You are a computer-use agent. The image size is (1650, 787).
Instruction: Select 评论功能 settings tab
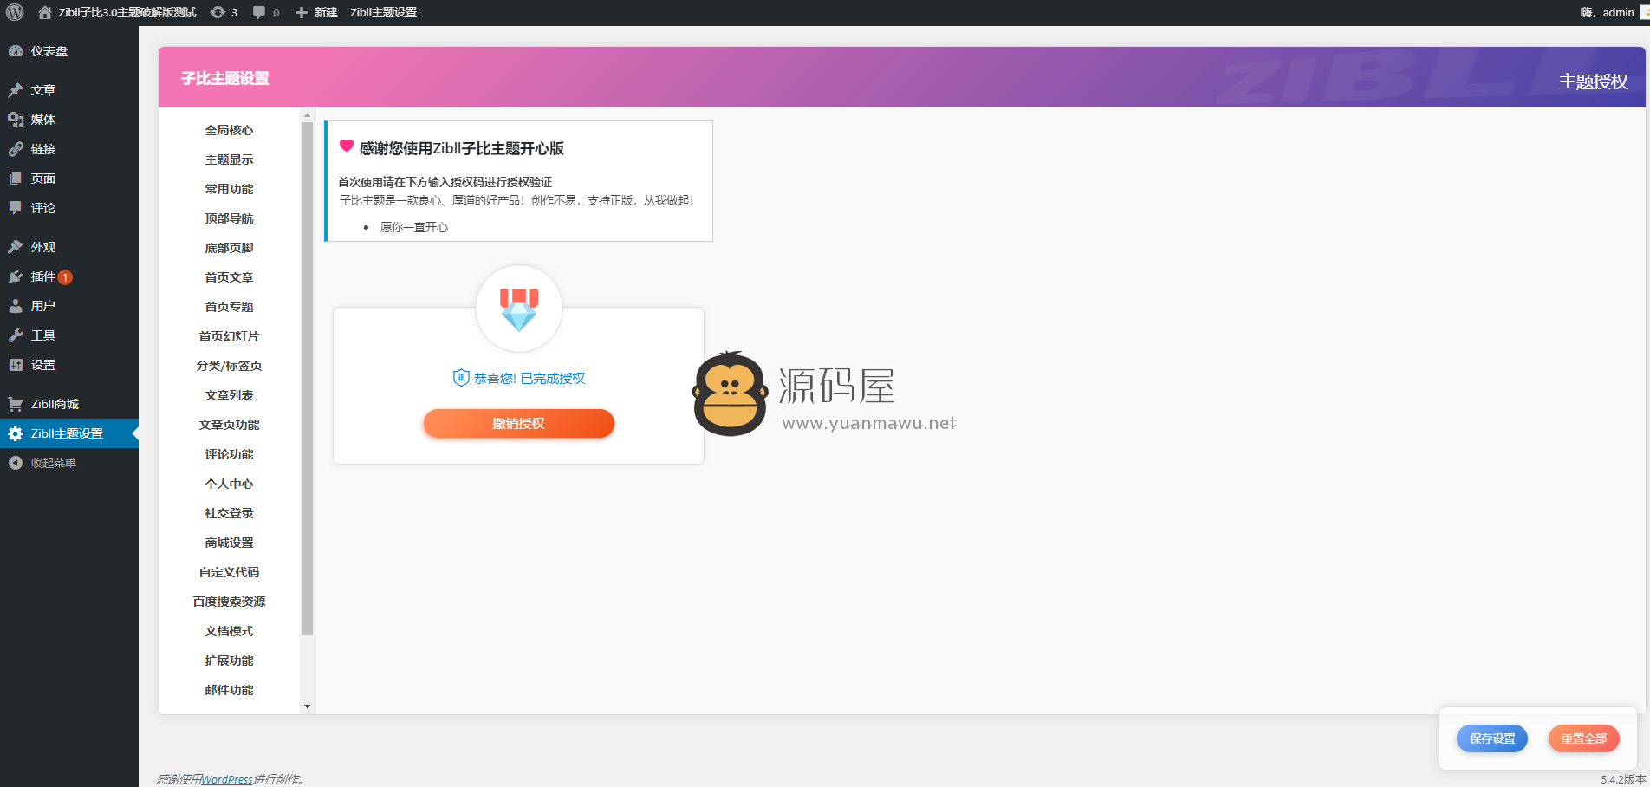point(229,454)
